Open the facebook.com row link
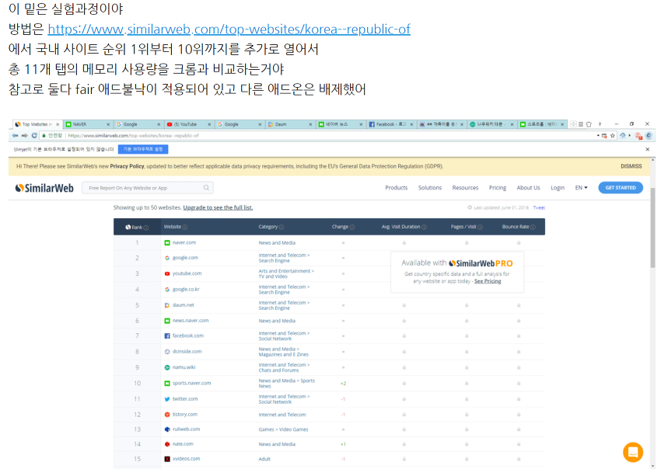 pos(188,336)
